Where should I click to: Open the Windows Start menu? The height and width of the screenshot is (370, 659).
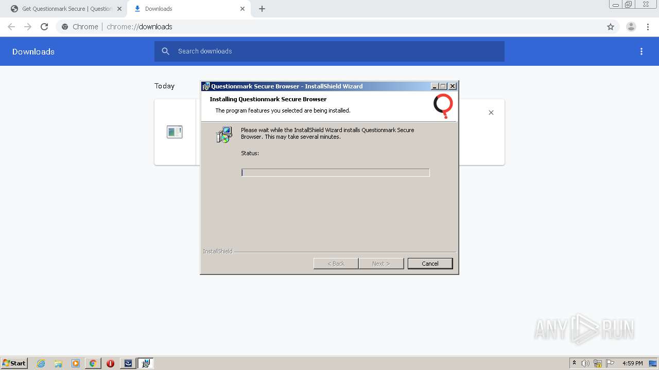14,363
